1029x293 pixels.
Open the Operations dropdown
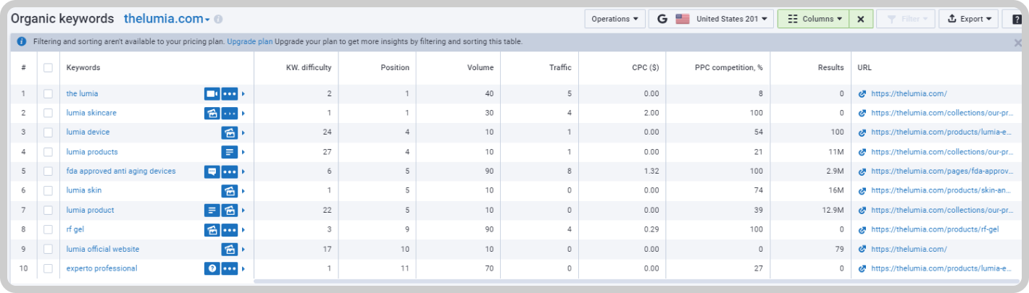pyautogui.click(x=615, y=19)
